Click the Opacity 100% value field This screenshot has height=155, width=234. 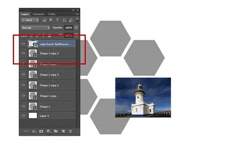click(x=69, y=28)
